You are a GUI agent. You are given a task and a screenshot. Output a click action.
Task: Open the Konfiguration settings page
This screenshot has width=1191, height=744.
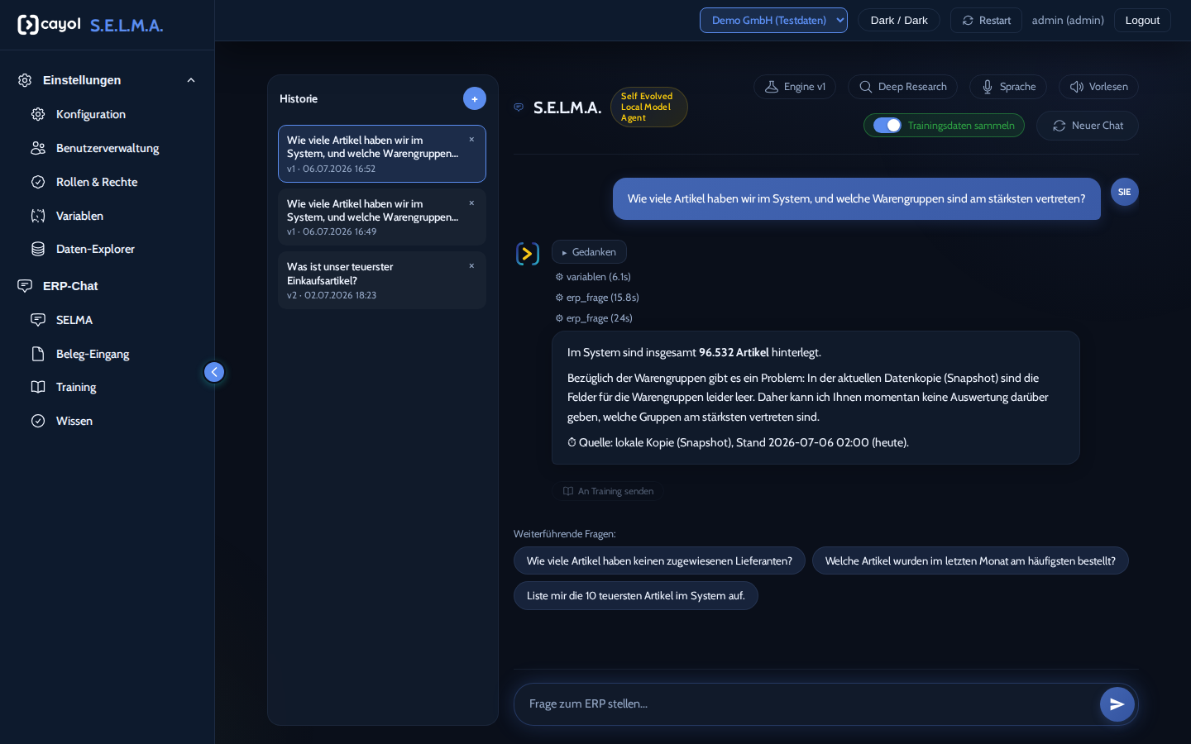[91, 114]
